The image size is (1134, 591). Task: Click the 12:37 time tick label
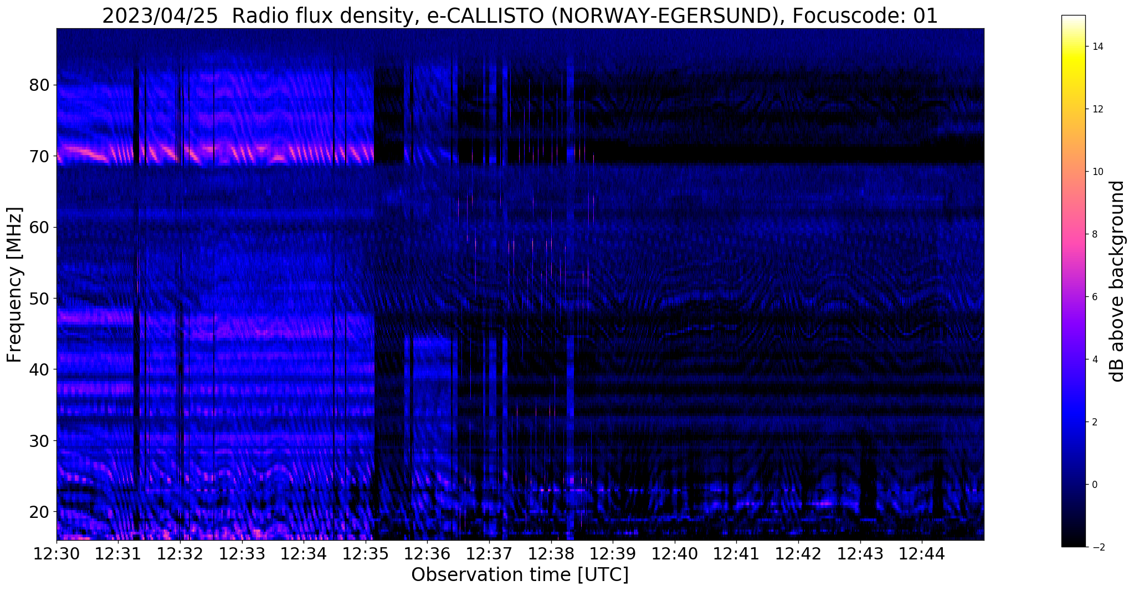[x=489, y=554]
